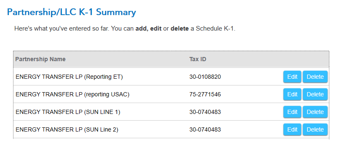Select ENERGY TRANSFER LP (Reporting ET) name
Viewport: 358px width, 155px height.
pyautogui.click(x=69, y=77)
